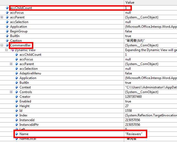Select the Id property name
177x142 pixels.
[x=21, y=111]
